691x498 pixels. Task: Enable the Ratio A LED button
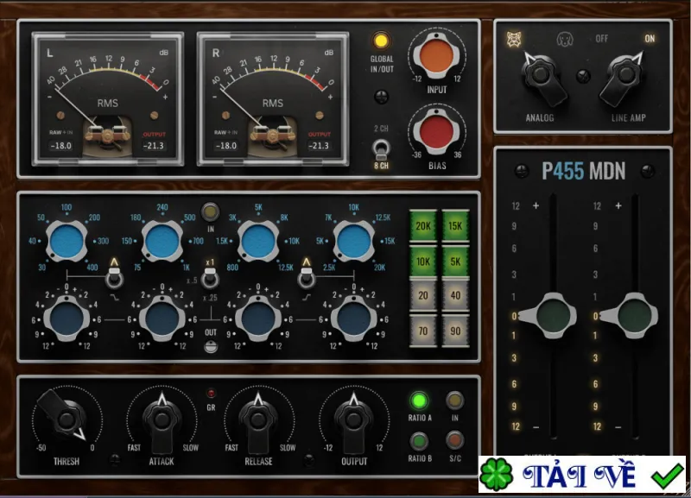[x=419, y=400]
